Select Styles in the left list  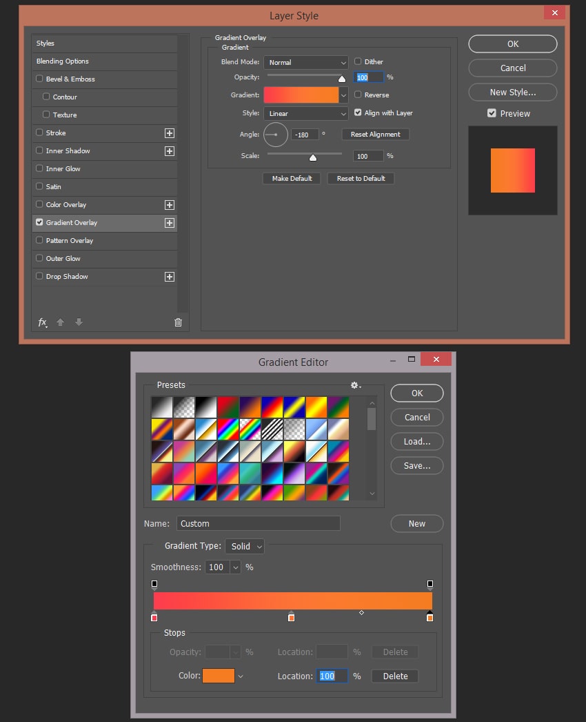coord(104,43)
